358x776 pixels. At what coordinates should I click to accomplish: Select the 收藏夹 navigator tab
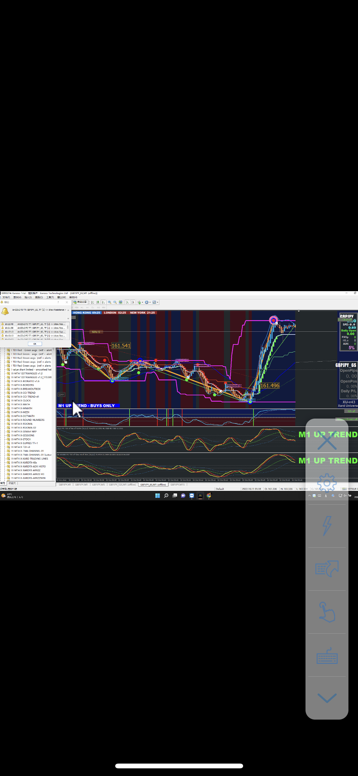[12, 483]
